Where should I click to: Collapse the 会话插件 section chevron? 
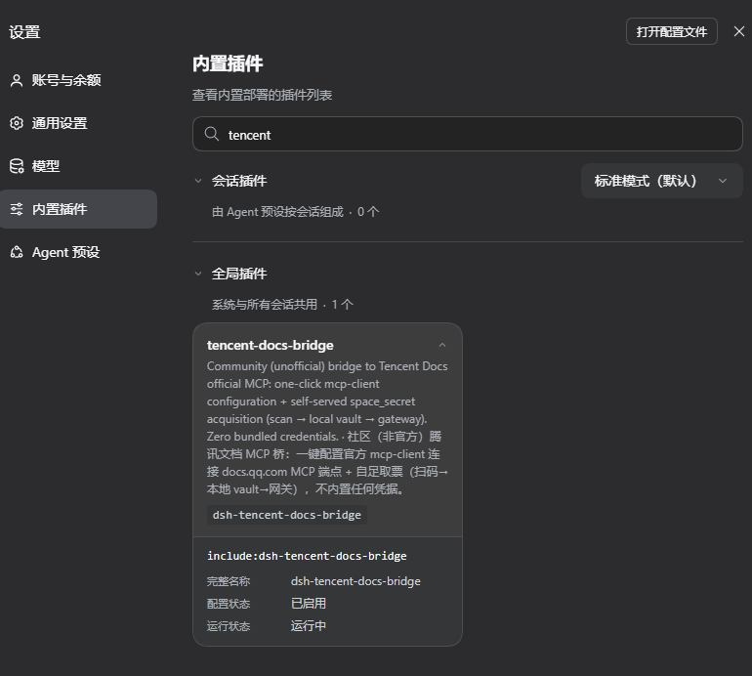tap(198, 181)
